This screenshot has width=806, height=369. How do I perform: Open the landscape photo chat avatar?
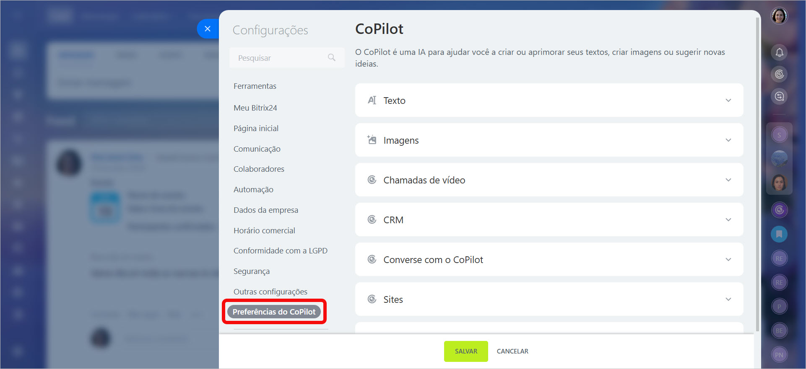(x=779, y=159)
